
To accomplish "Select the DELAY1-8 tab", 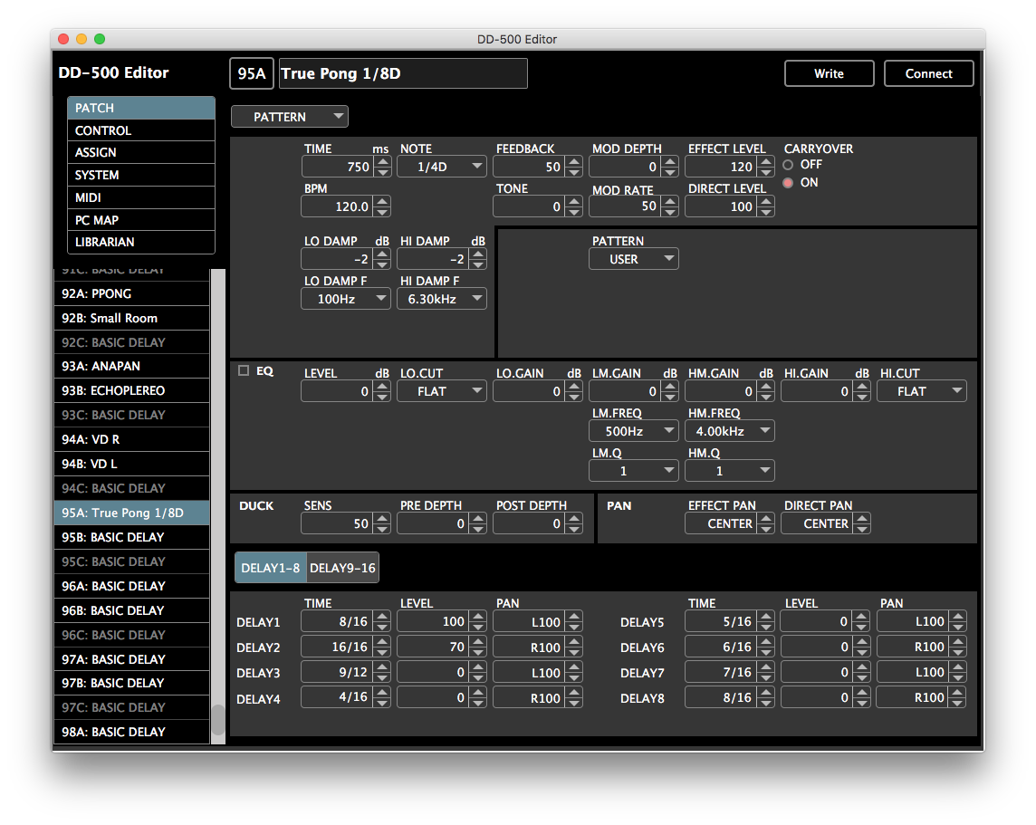I will pyautogui.click(x=271, y=568).
